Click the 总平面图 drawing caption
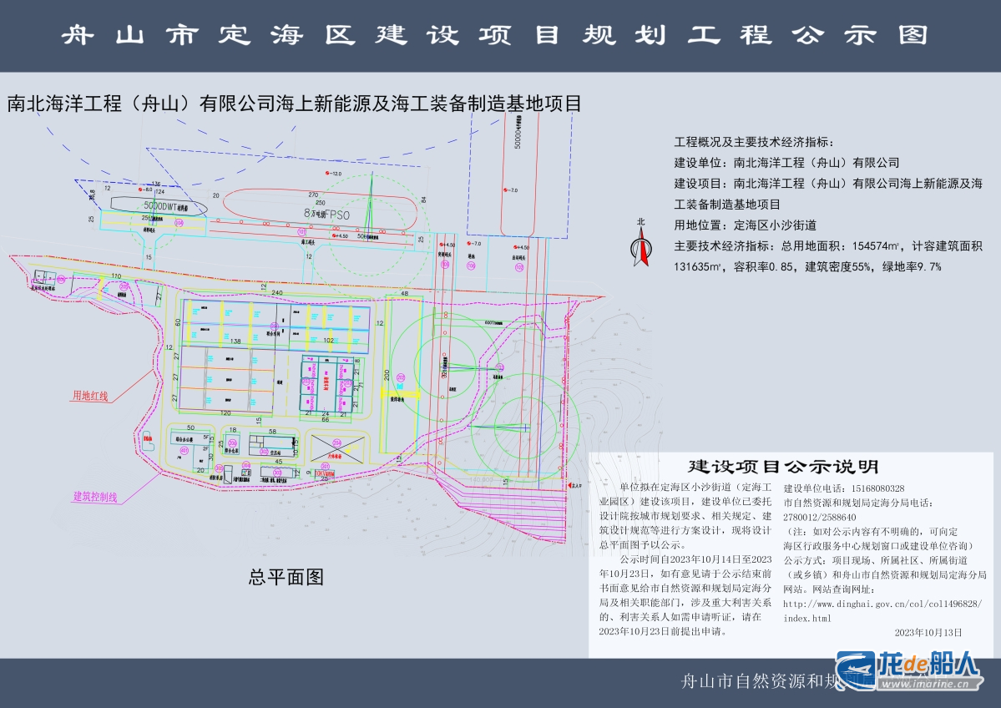This screenshot has height=708, width=1001. click(286, 577)
